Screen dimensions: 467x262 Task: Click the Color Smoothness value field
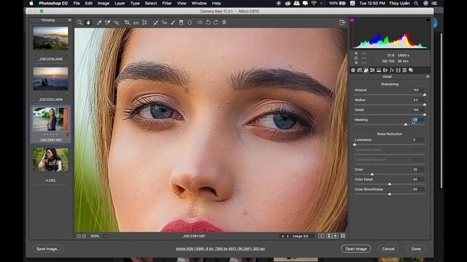[x=418, y=189]
